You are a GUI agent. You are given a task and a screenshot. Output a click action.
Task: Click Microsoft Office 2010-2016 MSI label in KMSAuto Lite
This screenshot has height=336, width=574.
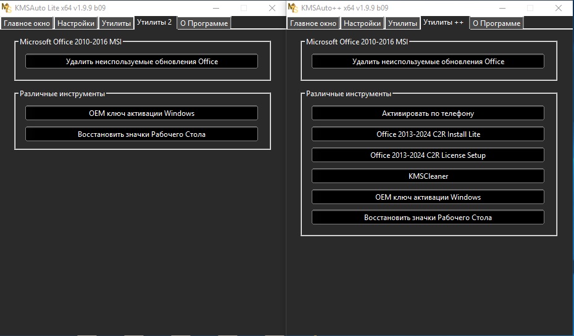[x=70, y=42]
